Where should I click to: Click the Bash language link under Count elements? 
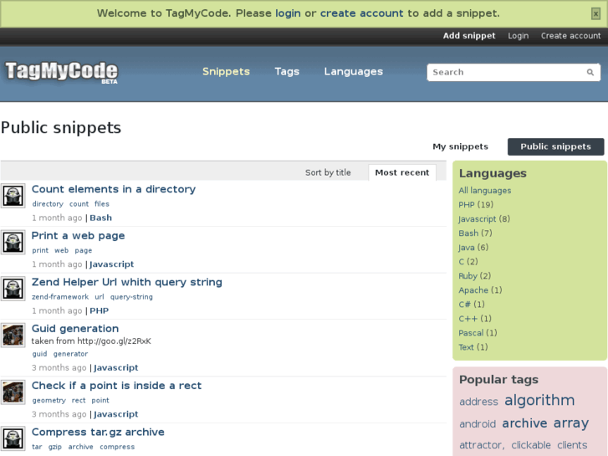101,218
